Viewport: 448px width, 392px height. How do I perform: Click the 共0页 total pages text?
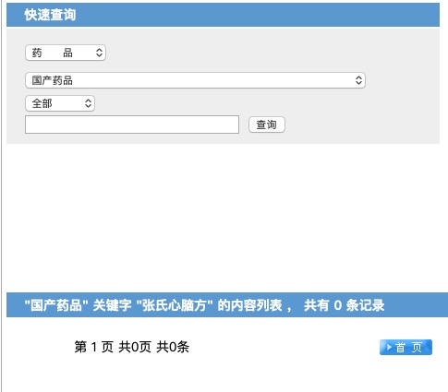click(135, 347)
